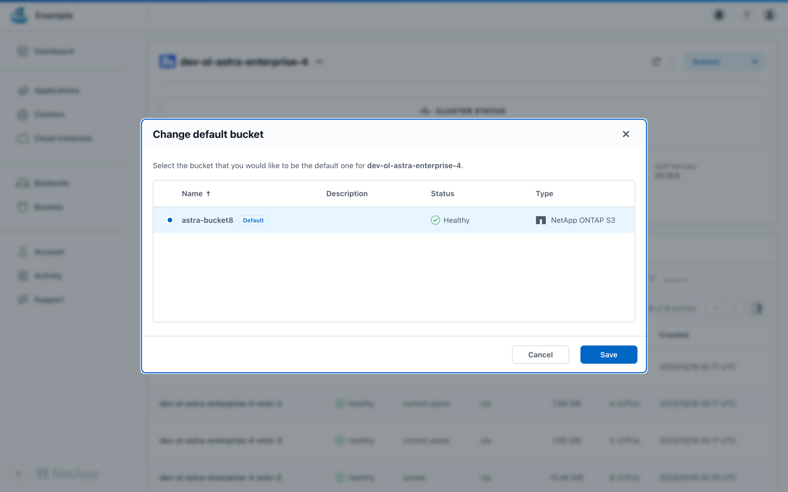Collapse the sidebar with the arrow button
Screen dimensions: 788x492
[18, 474]
